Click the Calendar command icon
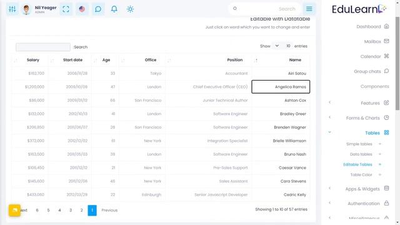Viewport: 400px width, 225px height. (386, 56)
